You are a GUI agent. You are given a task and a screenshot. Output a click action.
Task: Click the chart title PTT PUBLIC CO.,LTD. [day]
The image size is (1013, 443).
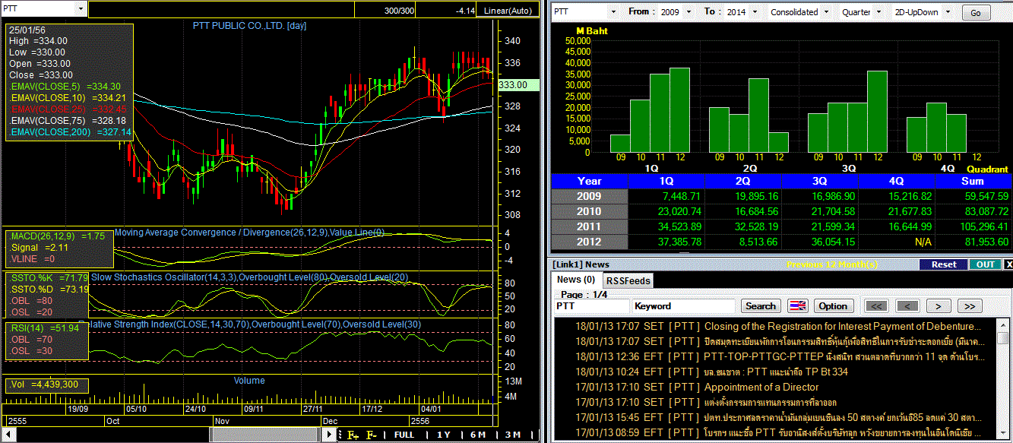(x=249, y=26)
